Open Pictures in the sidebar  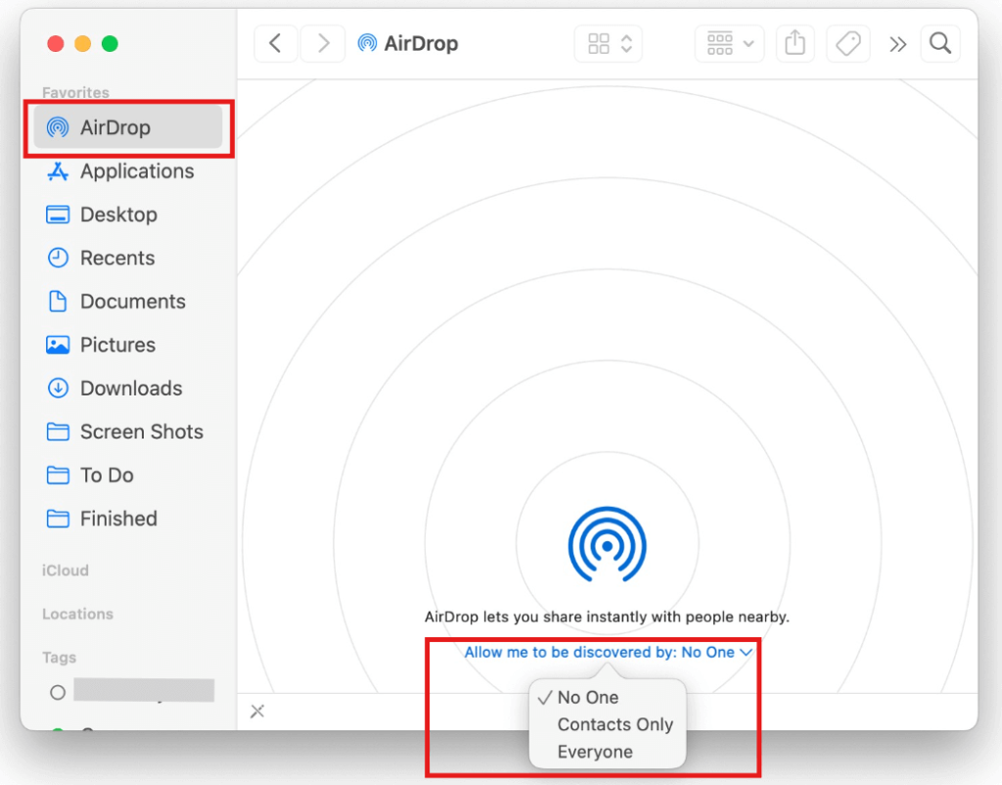point(128,346)
